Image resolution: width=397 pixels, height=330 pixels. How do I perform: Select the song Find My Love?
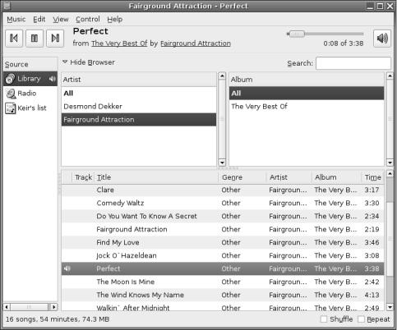tap(223, 242)
